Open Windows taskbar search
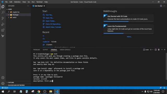167x94 pixels. (x=9, y=92)
